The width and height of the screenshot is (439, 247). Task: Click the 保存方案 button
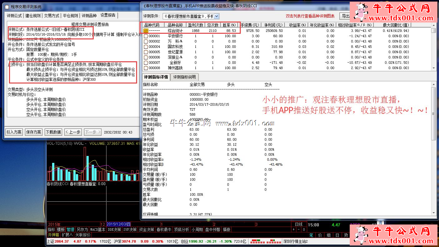[x=33, y=132]
